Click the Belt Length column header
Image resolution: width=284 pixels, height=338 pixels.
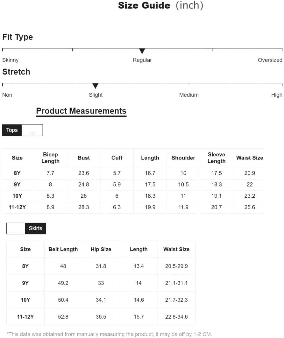63,249
